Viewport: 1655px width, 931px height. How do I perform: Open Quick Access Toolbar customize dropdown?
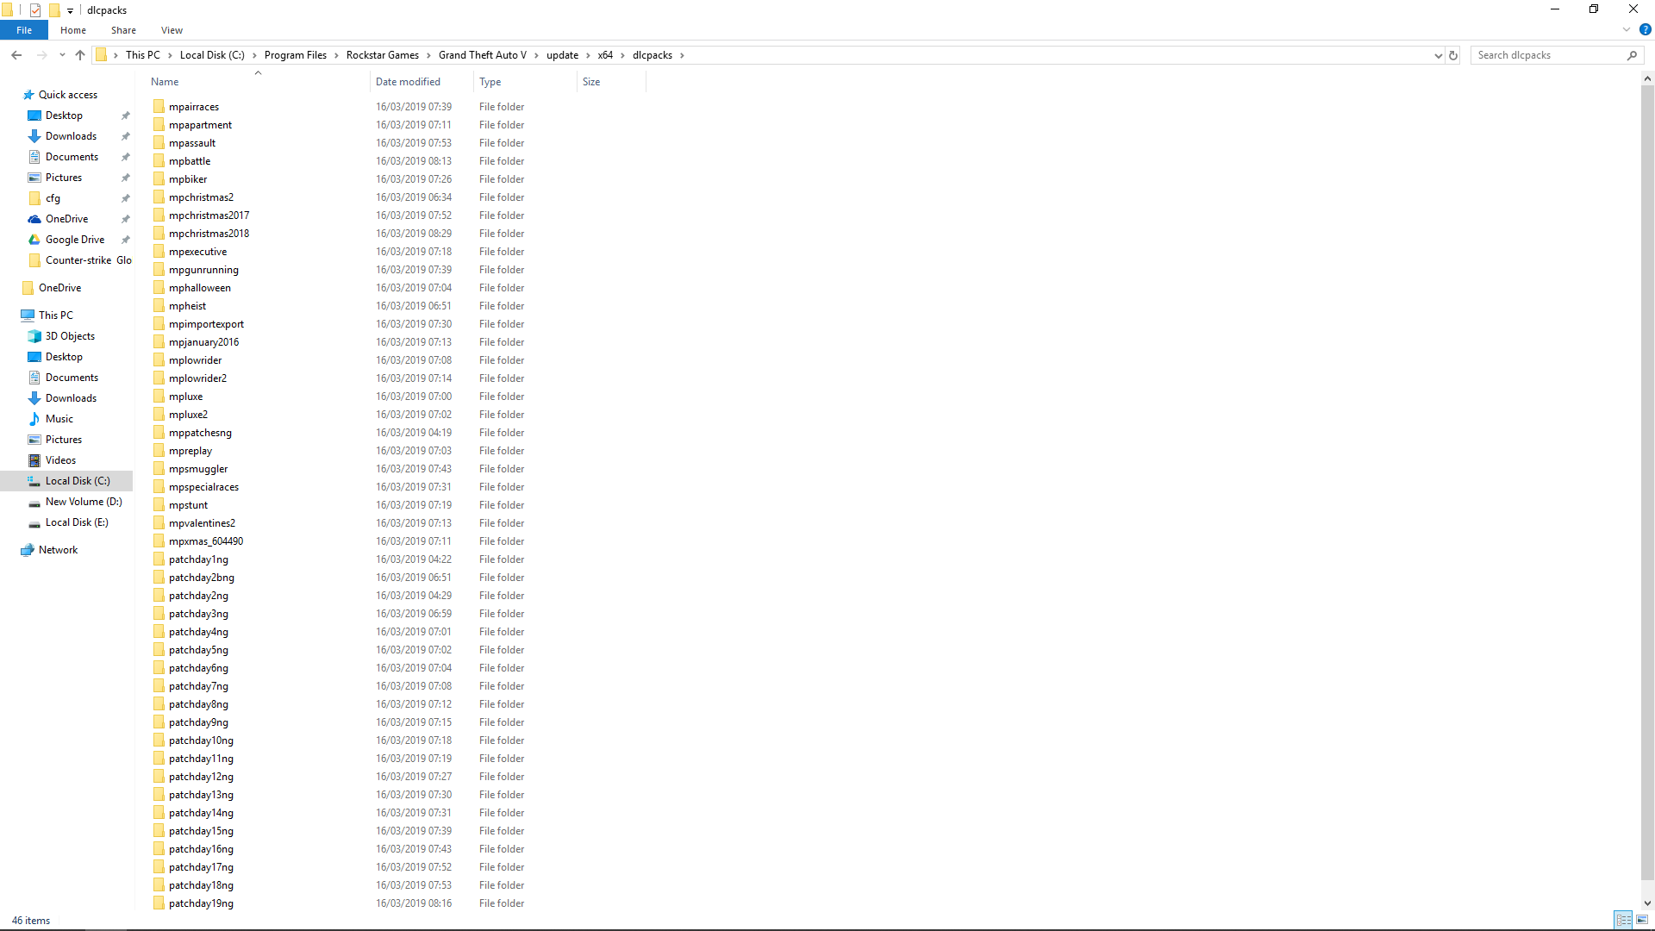click(70, 10)
